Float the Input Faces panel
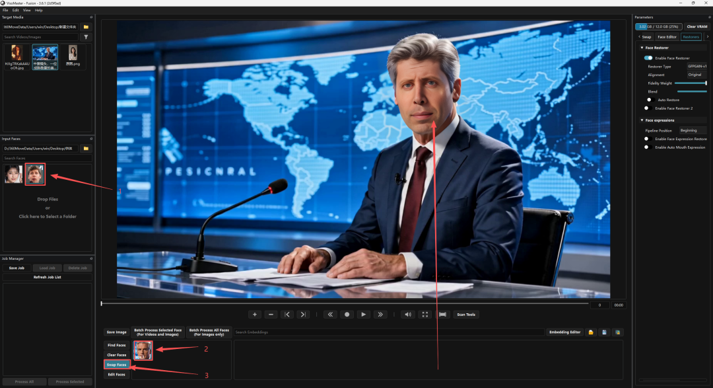Image resolution: width=713 pixels, height=388 pixels. click(x=91, y=139)
